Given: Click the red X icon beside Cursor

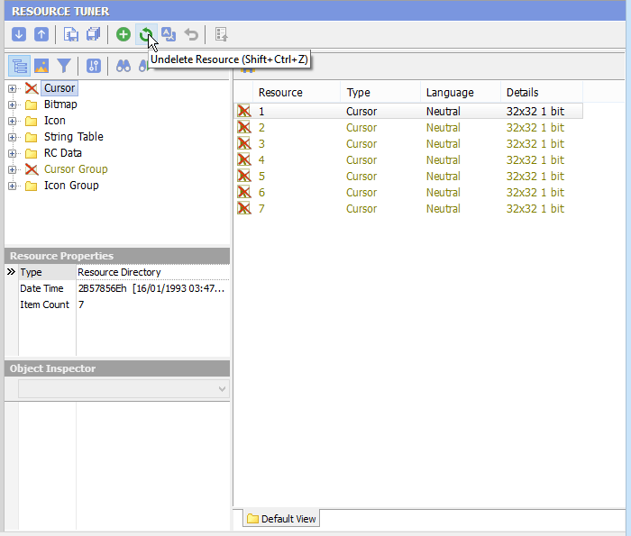Looking at the screenshot, I should (x=32, y=88).
